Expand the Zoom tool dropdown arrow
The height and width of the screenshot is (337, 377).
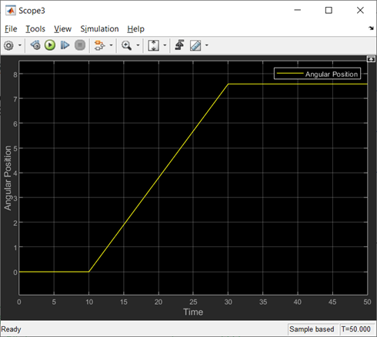coord(138,45)
